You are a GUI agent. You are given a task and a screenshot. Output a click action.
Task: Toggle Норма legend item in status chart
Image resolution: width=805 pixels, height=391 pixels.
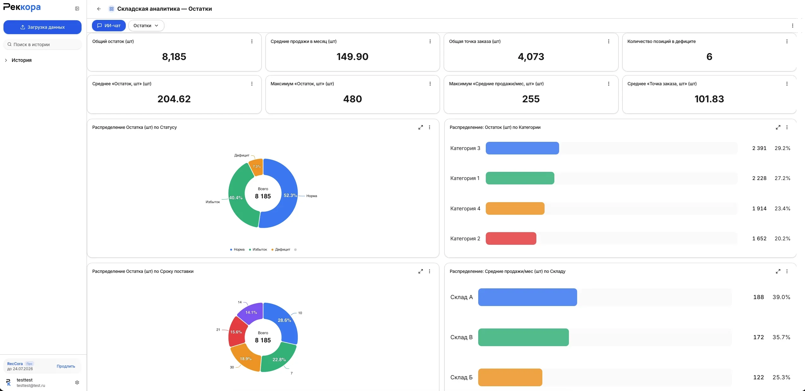(237, 250)
